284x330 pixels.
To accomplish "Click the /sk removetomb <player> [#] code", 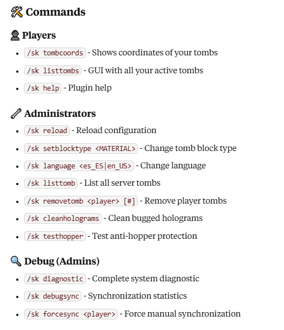I will (81, 201).
